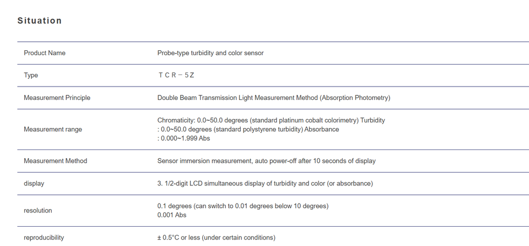Select the Type row label
Image resolution: width=529 pixels, height=246 pixels.
[x=31, y=76]
